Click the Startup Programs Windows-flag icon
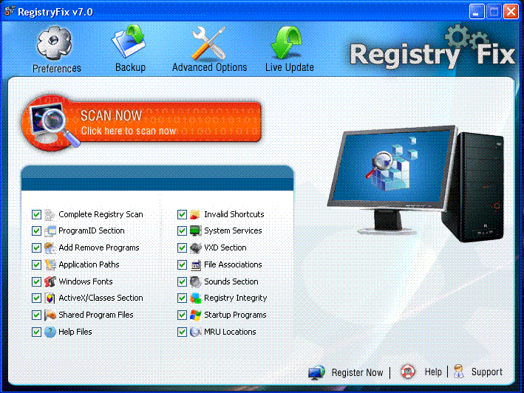The width and height of the screenshot is (524, 393). pos(195,315)
